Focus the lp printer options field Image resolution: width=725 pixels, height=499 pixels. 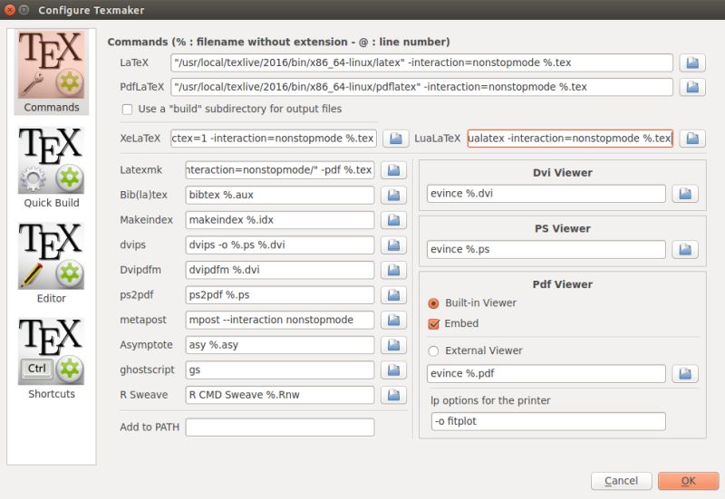click(x=548, y=421)
